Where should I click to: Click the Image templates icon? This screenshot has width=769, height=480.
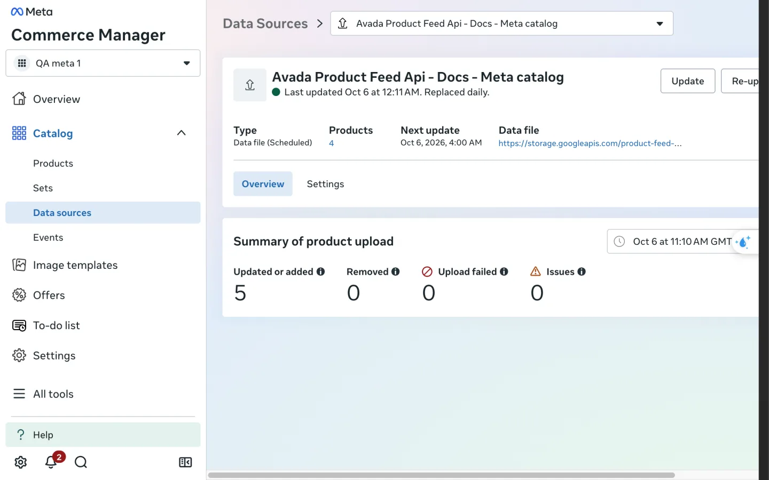19,265
